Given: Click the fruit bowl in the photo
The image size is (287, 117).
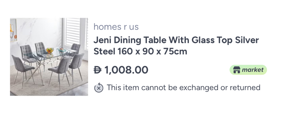Looking at the screenshot, I should 50,50.
